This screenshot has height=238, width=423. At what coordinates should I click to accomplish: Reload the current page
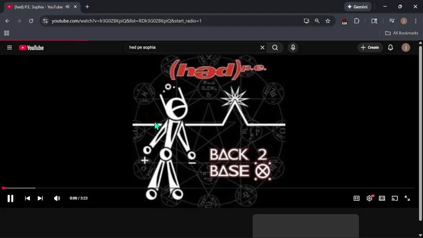(x=31, y=21)
